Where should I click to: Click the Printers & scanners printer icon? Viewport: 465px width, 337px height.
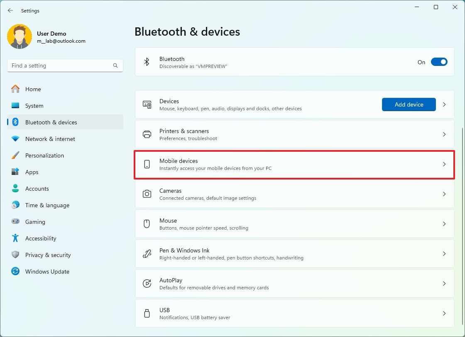(147, 134)
